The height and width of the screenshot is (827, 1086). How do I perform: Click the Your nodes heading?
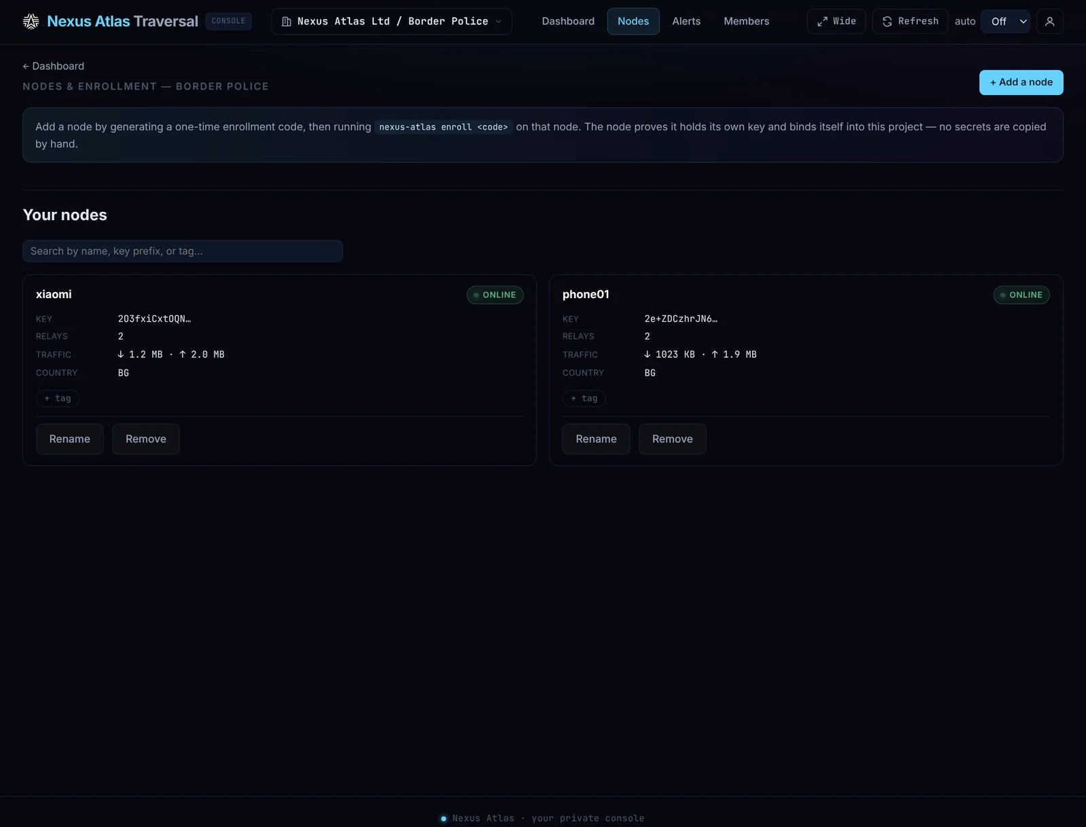click(65, 215)
